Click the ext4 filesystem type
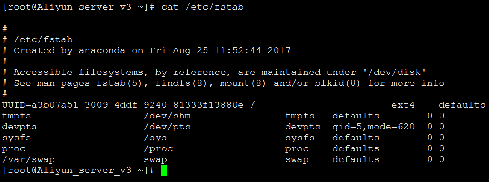 click(x=403, y=105)
